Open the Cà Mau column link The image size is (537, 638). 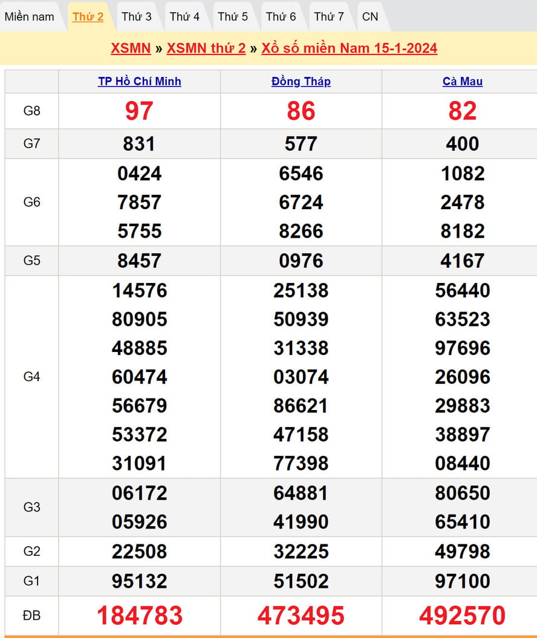click(x=463, y=82)
